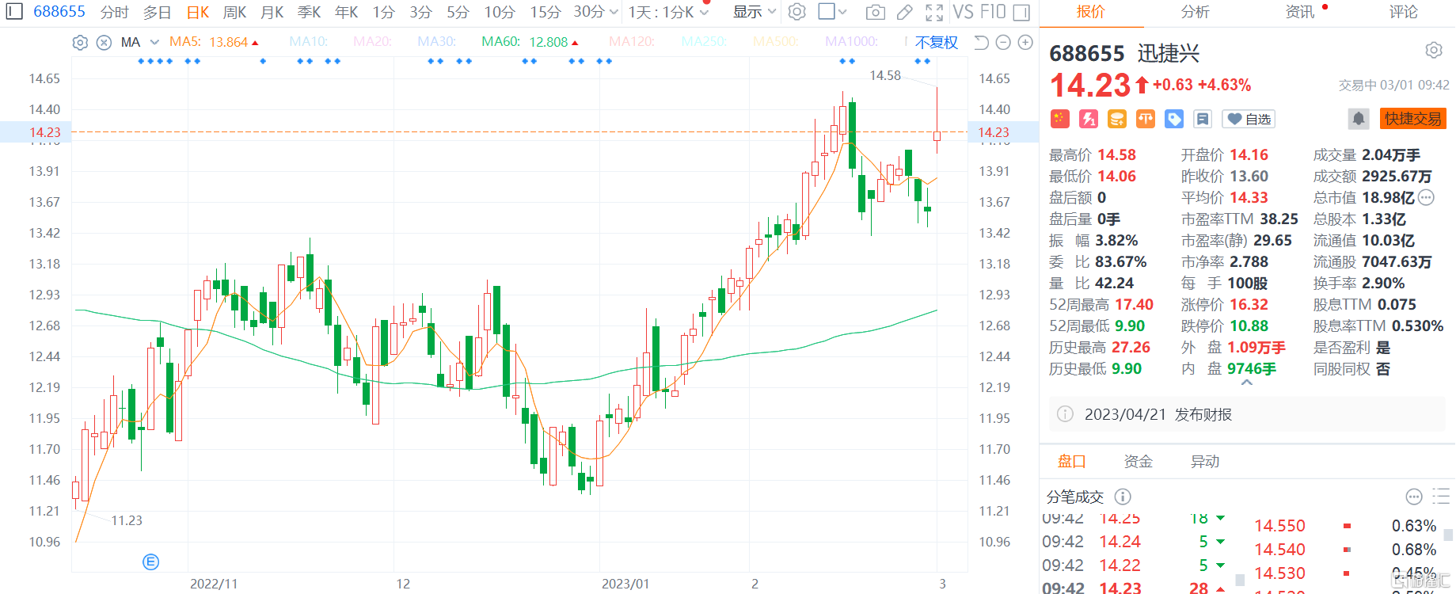Toggle the right side panel icon
The height and width of the screenshot is (594, 1456).
pyautogui.click(x=1021, y=12)
